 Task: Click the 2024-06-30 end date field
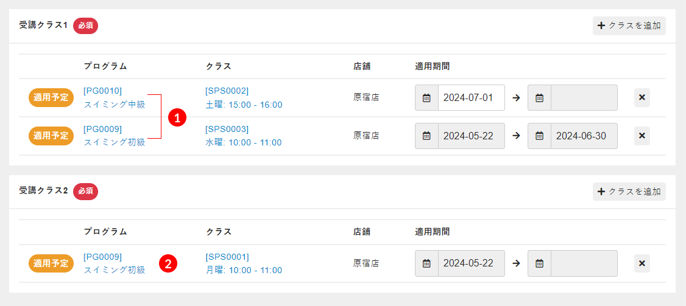point(584,136)
